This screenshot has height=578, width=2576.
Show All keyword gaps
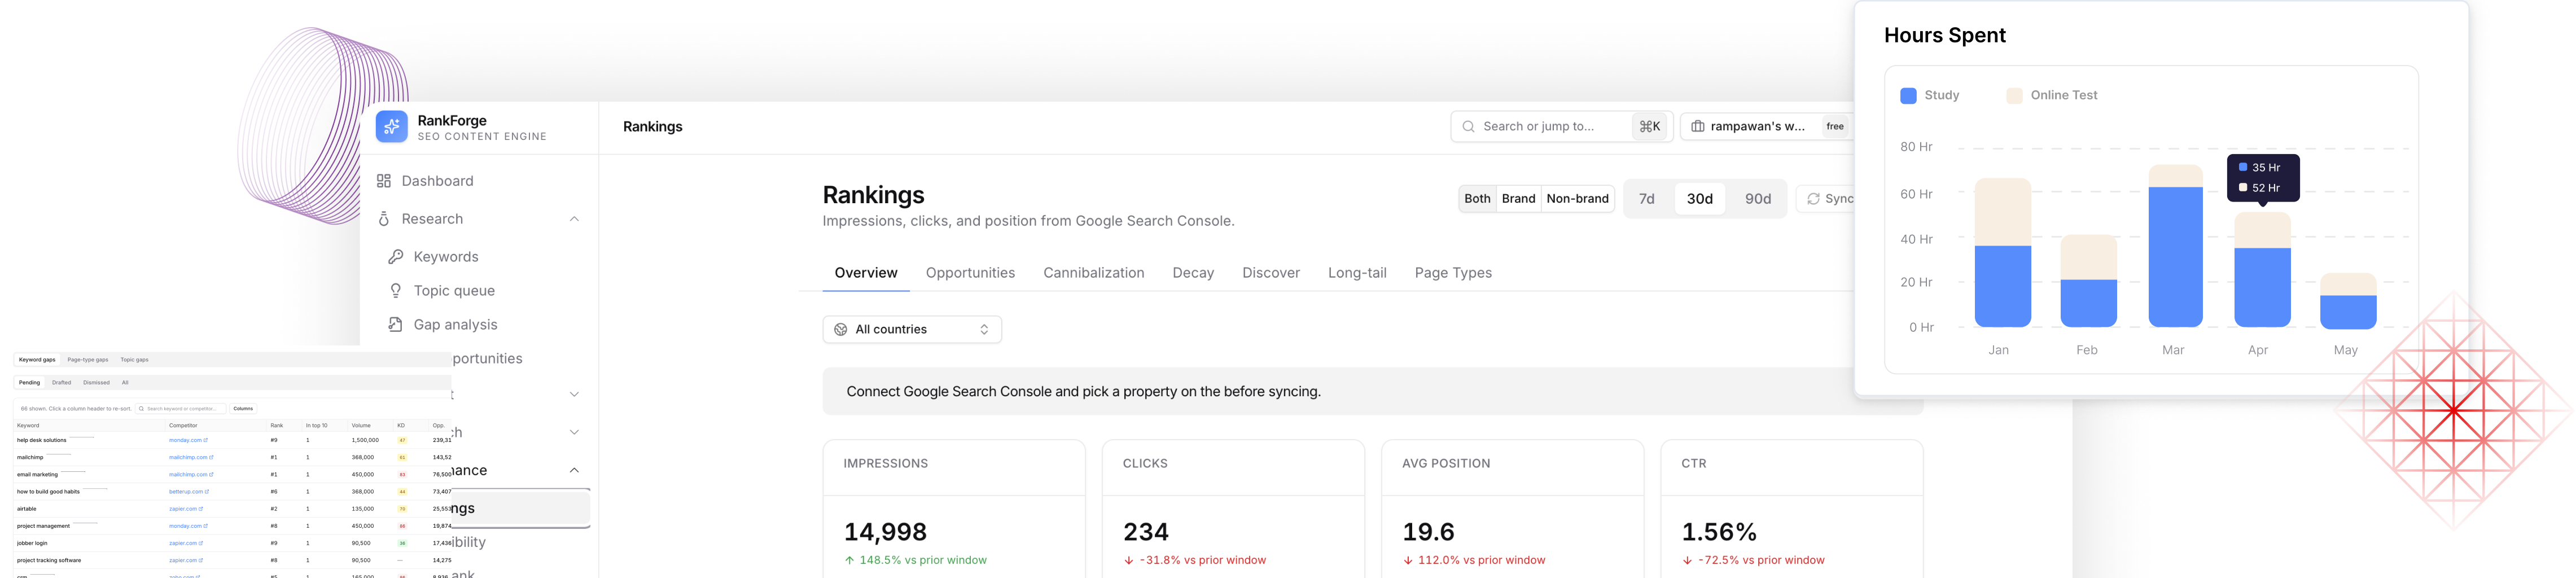tap(125, 383)
